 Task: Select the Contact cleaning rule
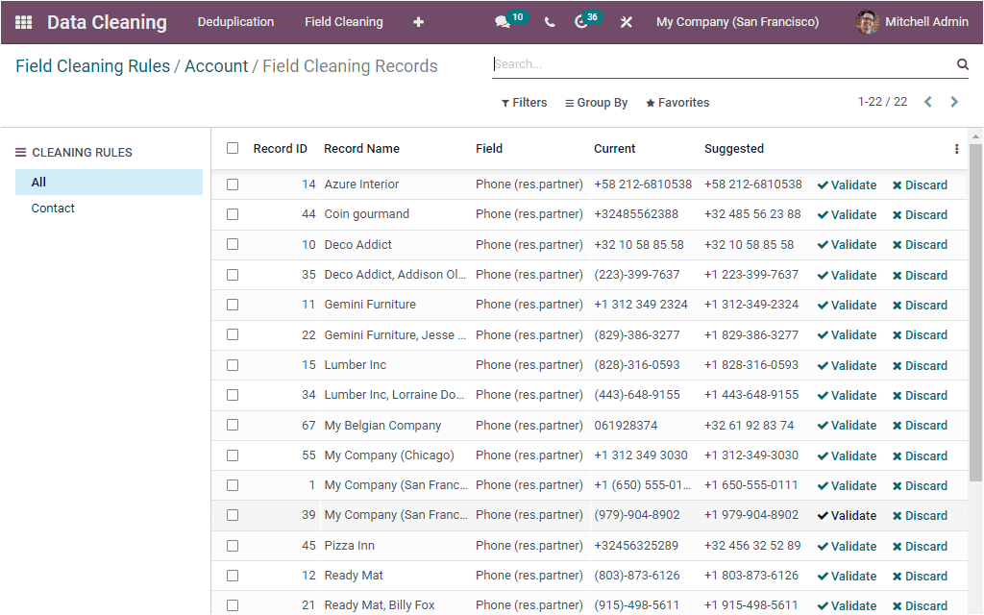pos(53,208)
